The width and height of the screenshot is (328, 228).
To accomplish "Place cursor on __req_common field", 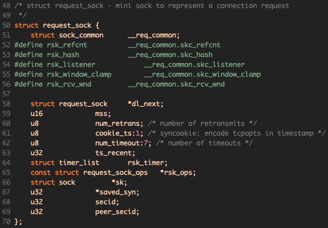I will point(152,35).
